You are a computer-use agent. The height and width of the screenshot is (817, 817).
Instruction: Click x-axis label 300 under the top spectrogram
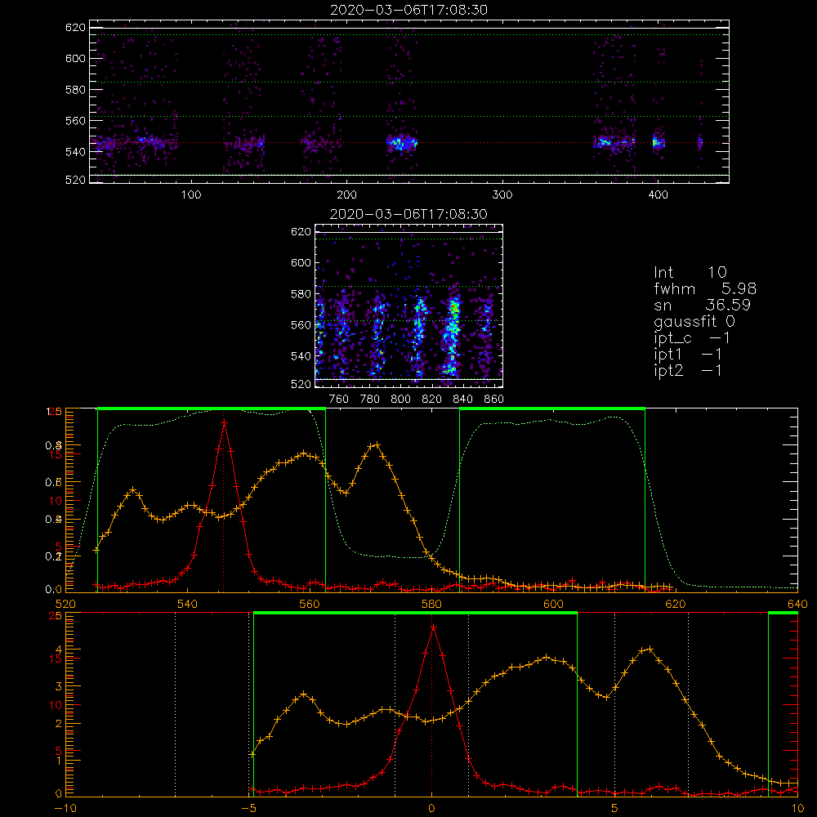point(502,195)
